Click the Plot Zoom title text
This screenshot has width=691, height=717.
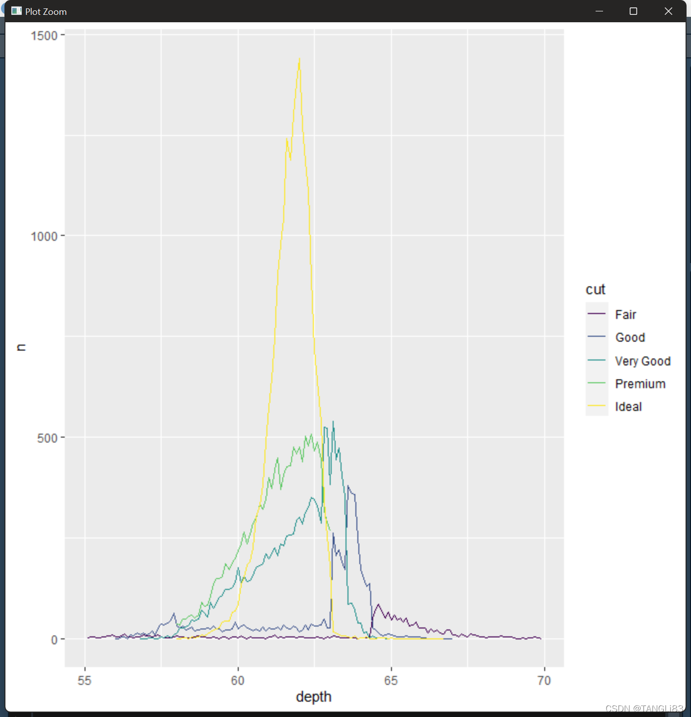click(x=46, y=11)
